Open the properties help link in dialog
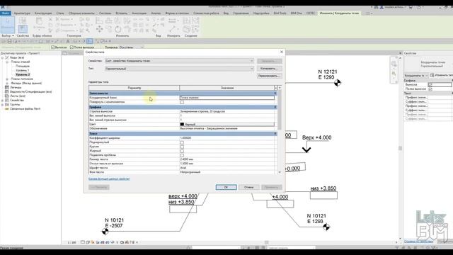Image resolution: width=453 pixels, height=255 pixels. pos(109,179)
